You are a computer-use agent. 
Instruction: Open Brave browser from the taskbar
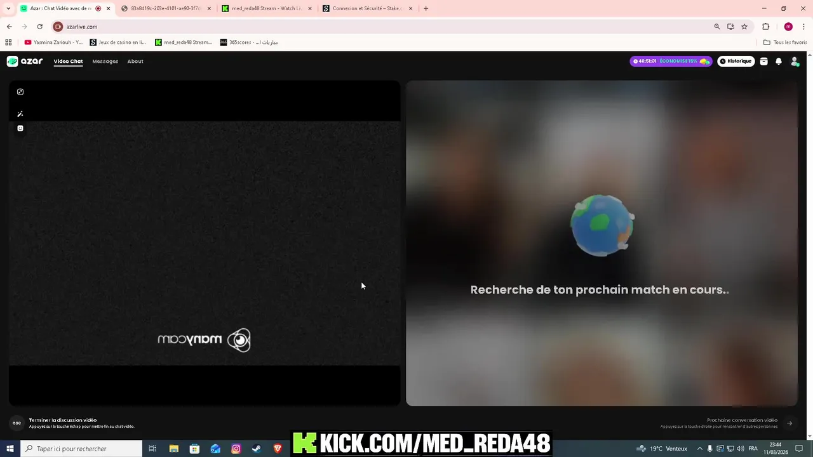pyautogui.click(x=278, y=449)
